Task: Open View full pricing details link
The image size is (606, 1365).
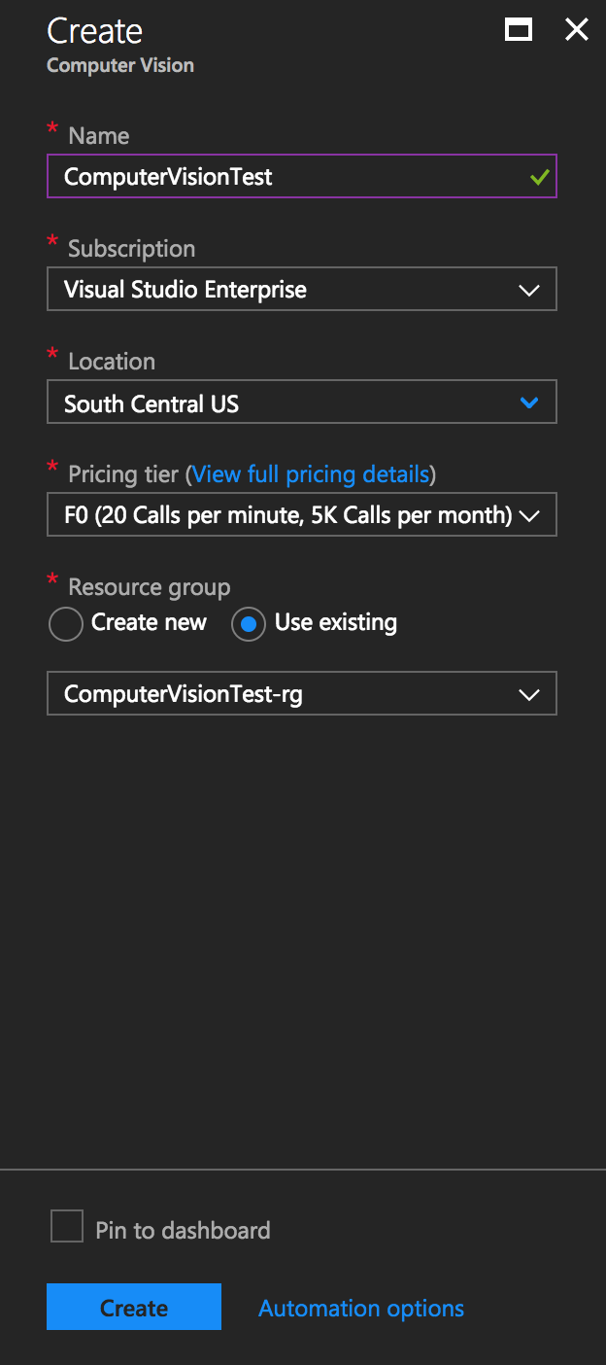Action: [x=311, y=474]
